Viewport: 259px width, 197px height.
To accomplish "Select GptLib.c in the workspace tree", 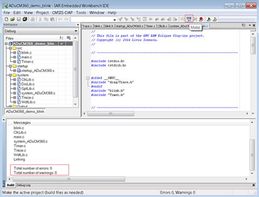I will click(28, 88).
